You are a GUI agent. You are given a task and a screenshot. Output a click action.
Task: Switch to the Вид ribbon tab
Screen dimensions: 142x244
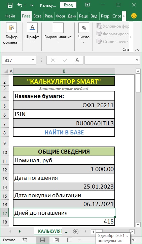[x=94, y=16]
